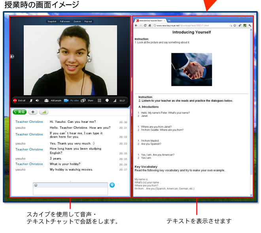Open a new browser tab
This screenshot has width=261, height=233.
pyautogui.click(x=169, y=21)
